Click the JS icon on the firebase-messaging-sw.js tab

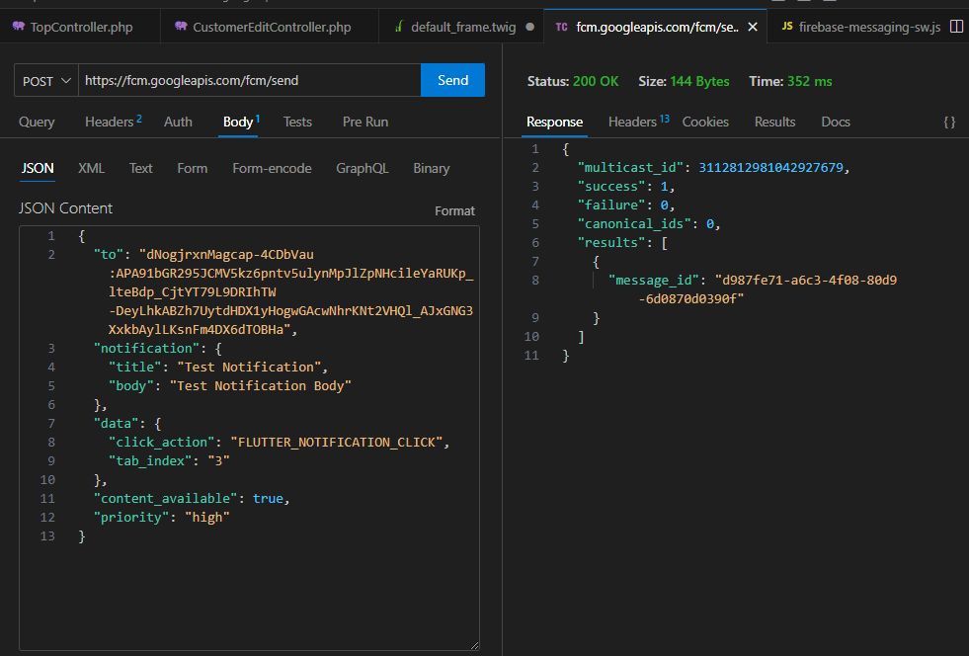point(786,27)
